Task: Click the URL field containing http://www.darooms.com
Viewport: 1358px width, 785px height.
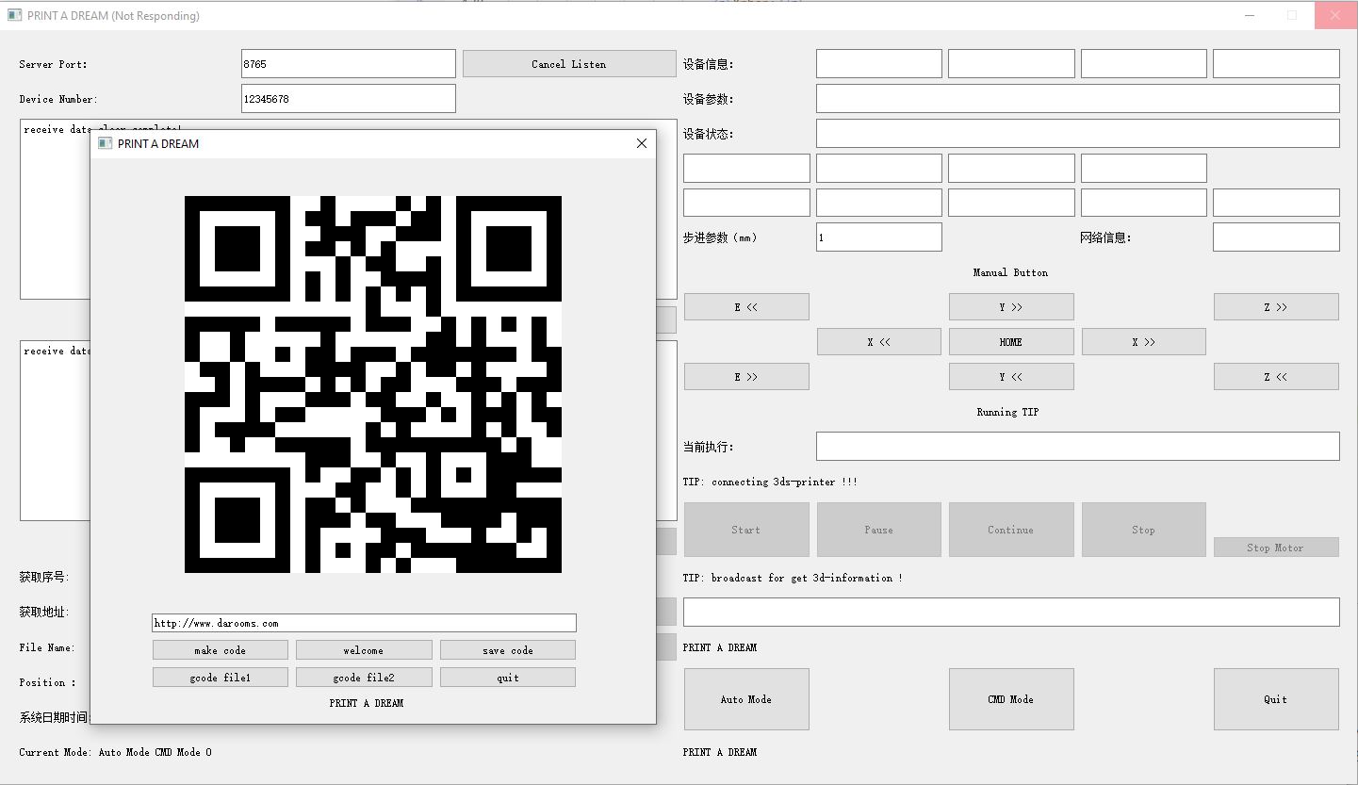Action: click(364, 623)
